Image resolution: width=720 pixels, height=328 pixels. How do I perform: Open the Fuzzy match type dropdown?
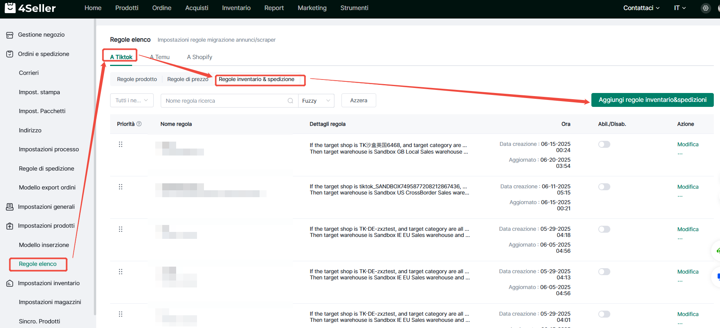click(x=316, y=101)
